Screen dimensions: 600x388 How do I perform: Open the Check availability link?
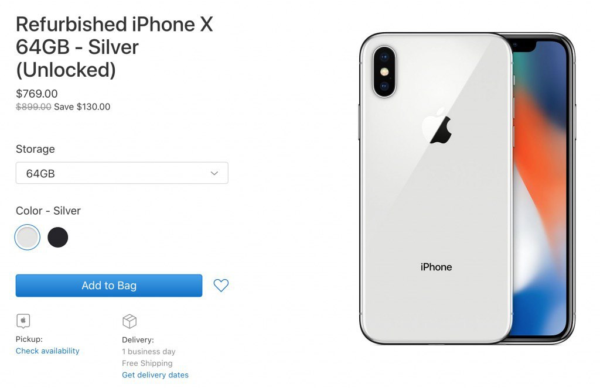(47, 351)
